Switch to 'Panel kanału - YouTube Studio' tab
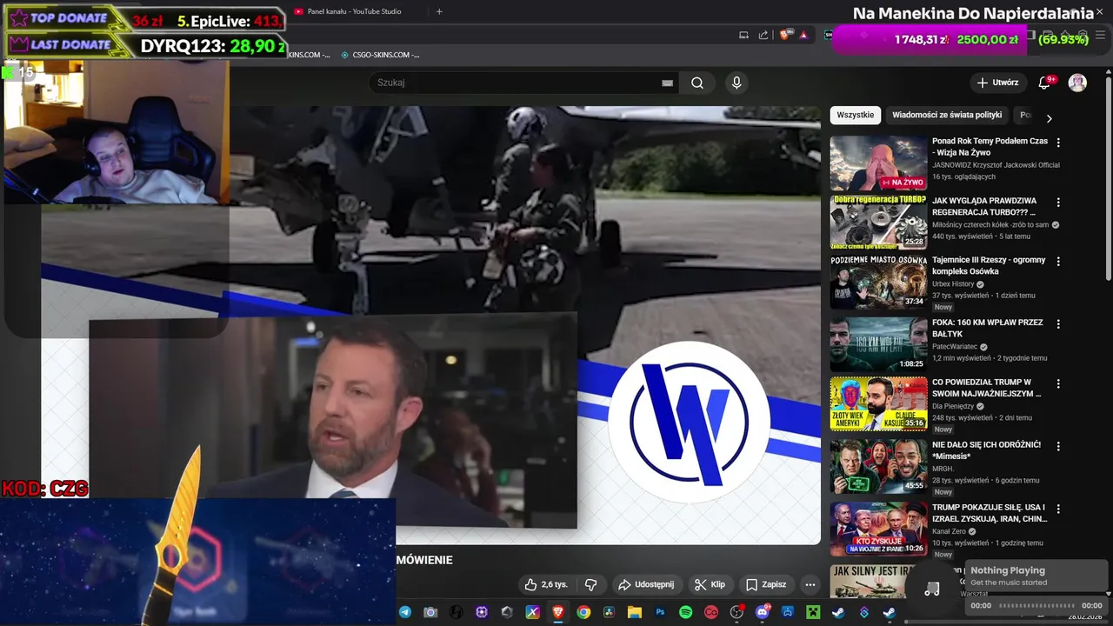The height and width of the screenshot is (626, 1113). pyautogui.click(x=355, y=11)
